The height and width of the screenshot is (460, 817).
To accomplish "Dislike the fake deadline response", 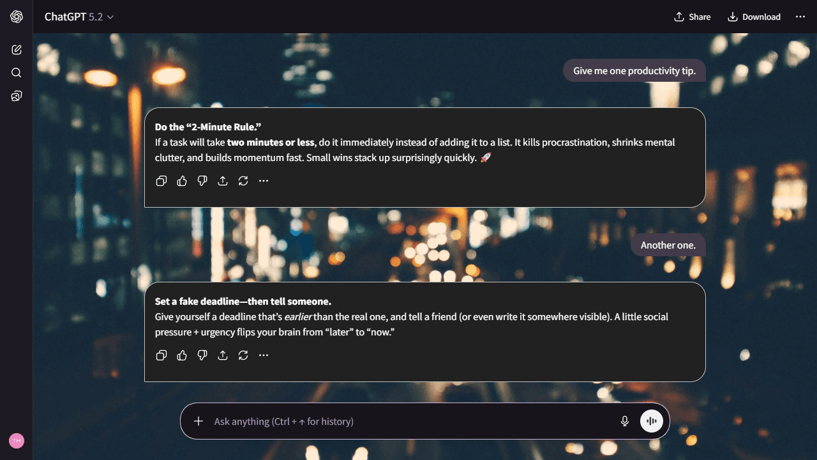I will tap(202, 355).
